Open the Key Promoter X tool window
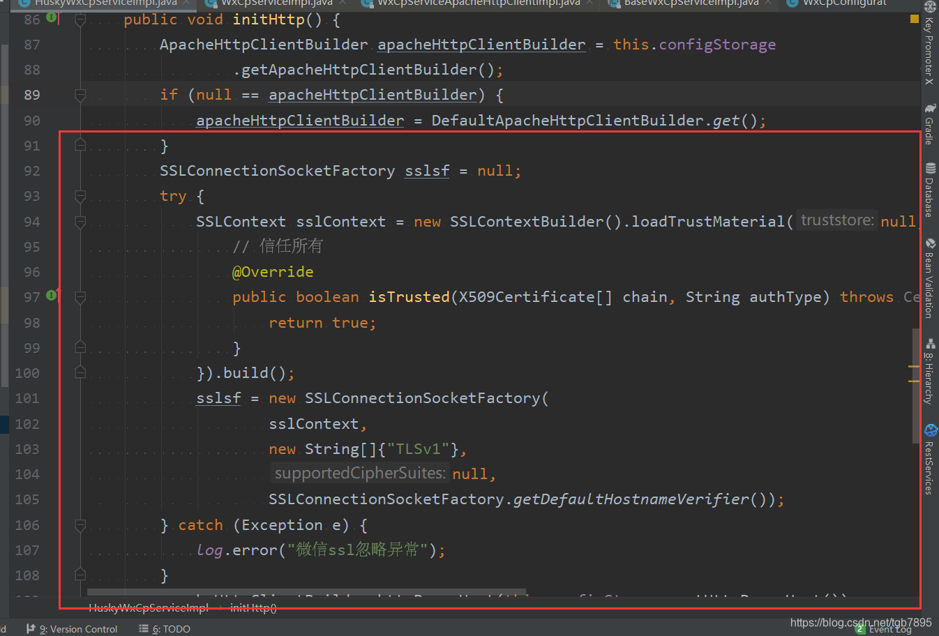The image size is (939, 636). tap(929, 43)
